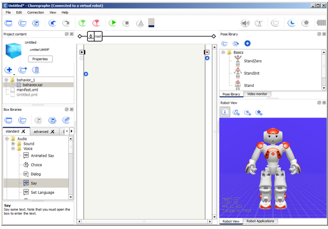Open the Connection menu

click(36, 12)
